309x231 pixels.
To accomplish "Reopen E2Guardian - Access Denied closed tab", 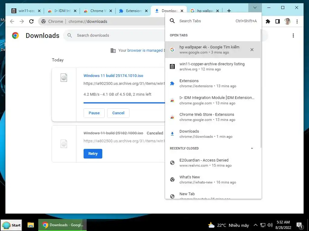I will (x=213, y=163).
